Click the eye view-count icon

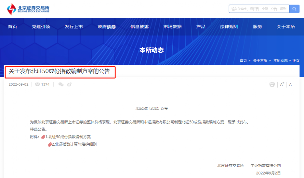pyautogui.click(x=38, y=84)
